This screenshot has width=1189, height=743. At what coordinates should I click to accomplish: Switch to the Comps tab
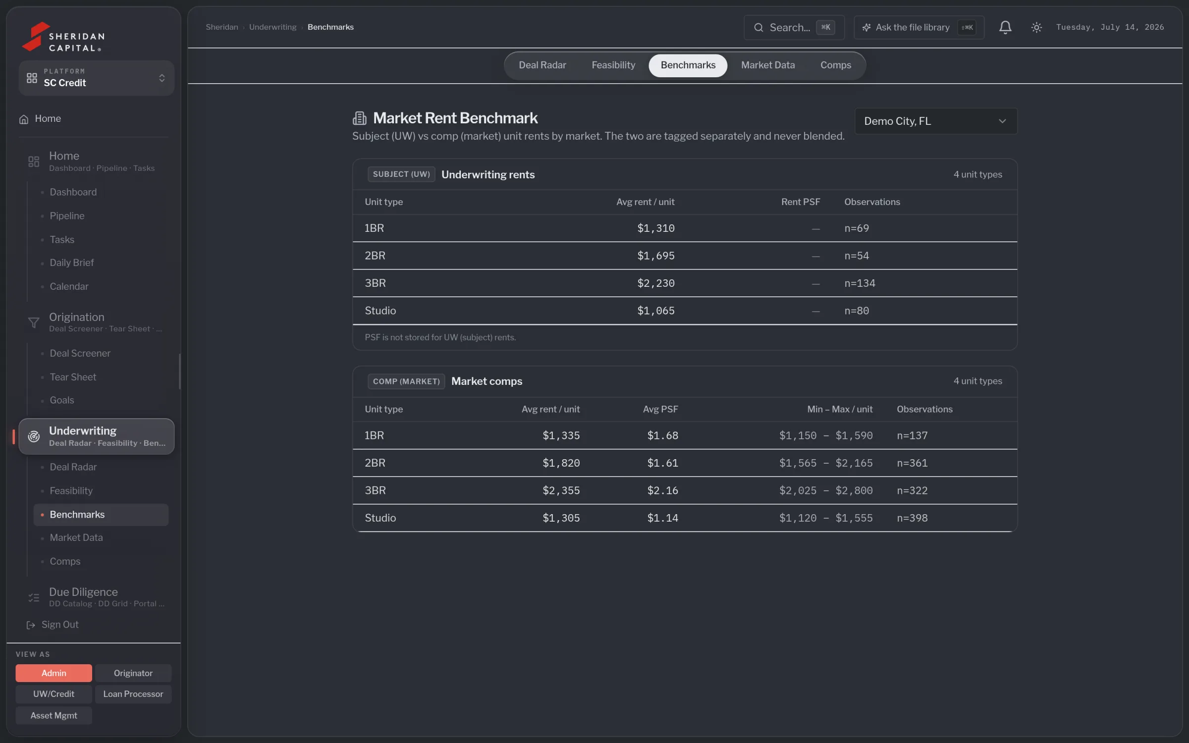[835, 65]
